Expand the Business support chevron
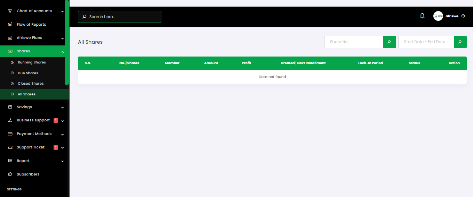The width and height of the screenshot is (473, 197). [63, 121]
